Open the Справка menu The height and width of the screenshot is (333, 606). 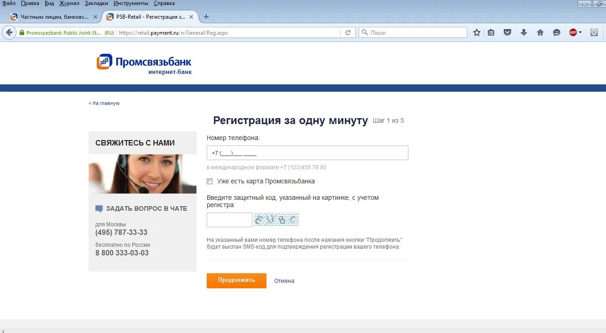[164, 3]
